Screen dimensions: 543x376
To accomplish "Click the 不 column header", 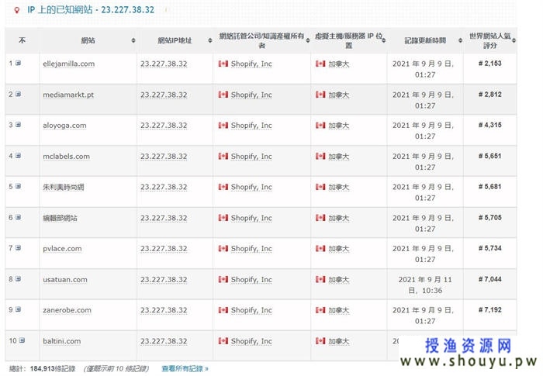I will click(22, 40).
